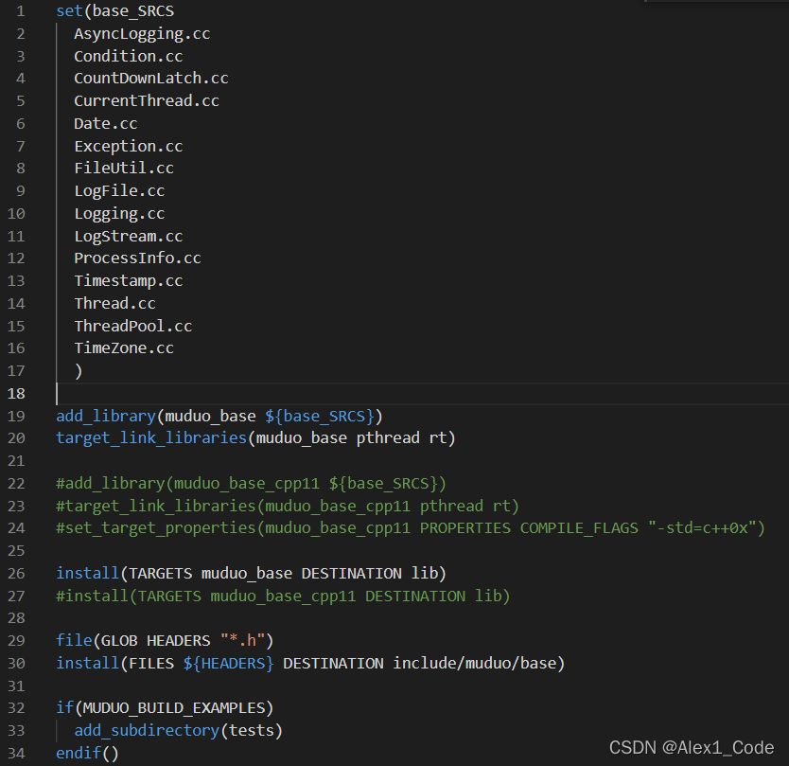Click commented #target_link_libraries line 23
The width and height of the screenshot is (789, 766).
pos(288,507)
